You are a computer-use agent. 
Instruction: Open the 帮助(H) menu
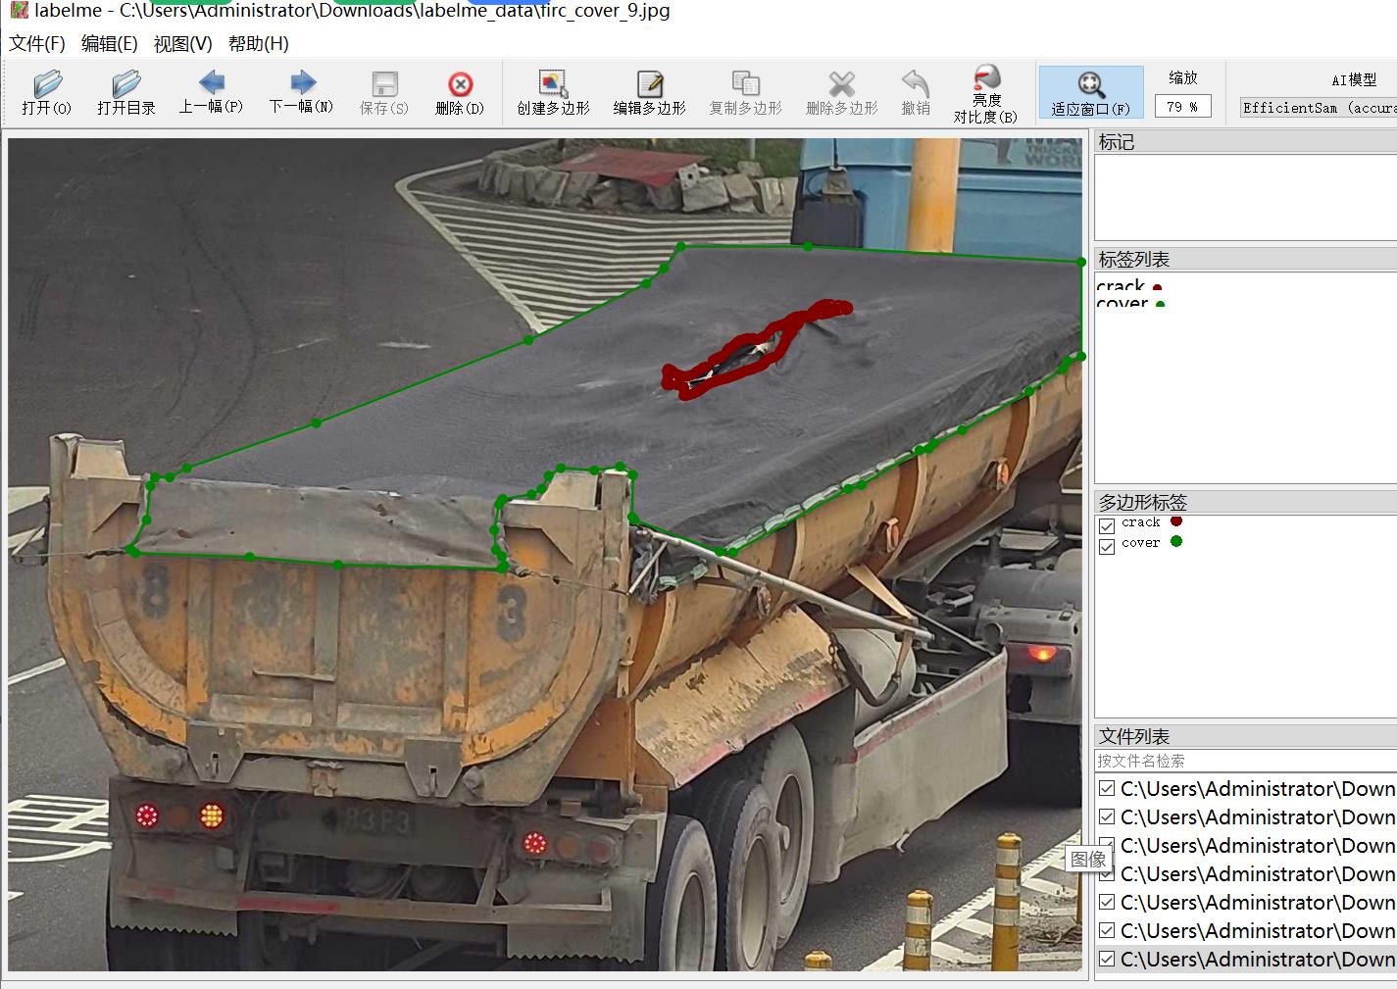[x=258, y=44]
